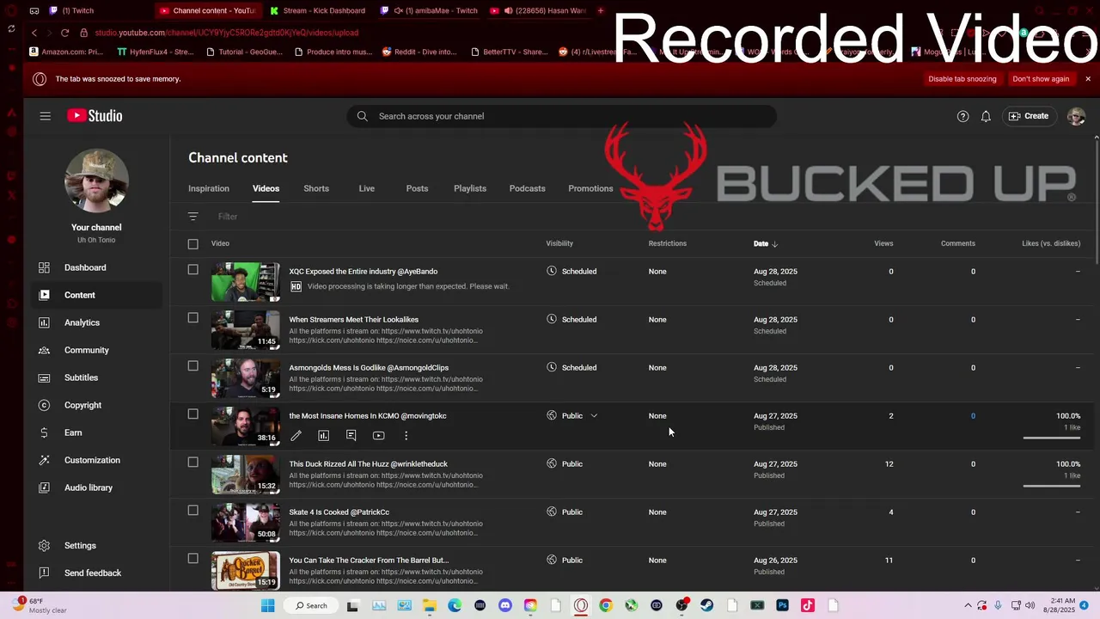Switch to the Promotions tab
This screenshot has height=619, width=1100.
590,188
